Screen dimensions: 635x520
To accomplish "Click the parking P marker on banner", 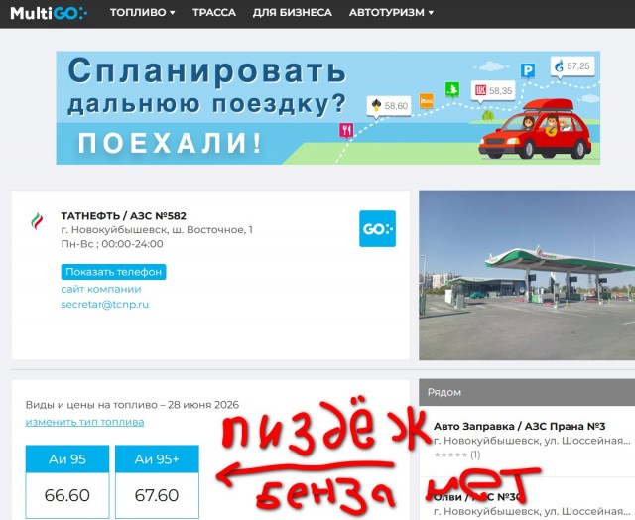I will click(527, 71).
